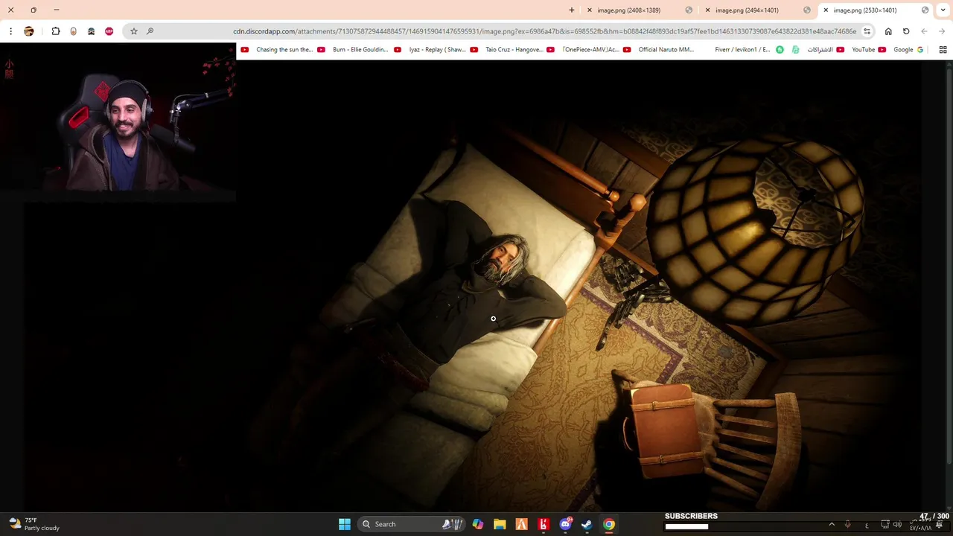Viewport: 953px width, 536px height.
Task: Open the weather widget showing 75°F
Action: click(x=34, y=524)
